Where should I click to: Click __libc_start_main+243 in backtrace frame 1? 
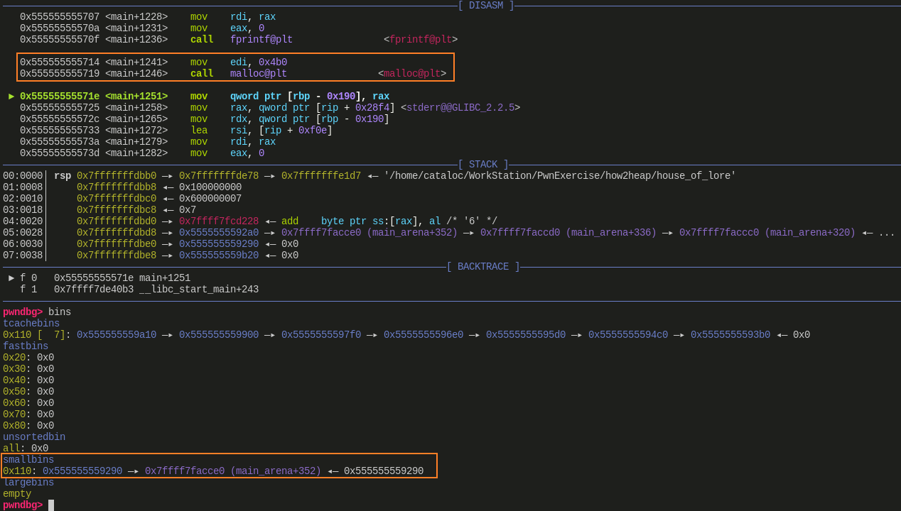point(199,290)
